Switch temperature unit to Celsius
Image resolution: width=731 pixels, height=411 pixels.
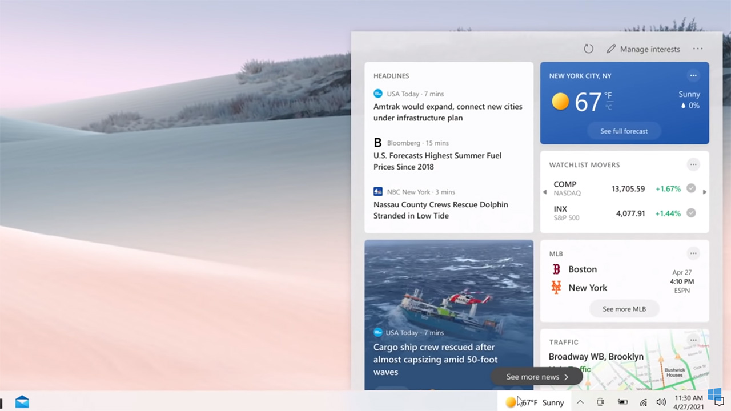(x=609, y=107)
